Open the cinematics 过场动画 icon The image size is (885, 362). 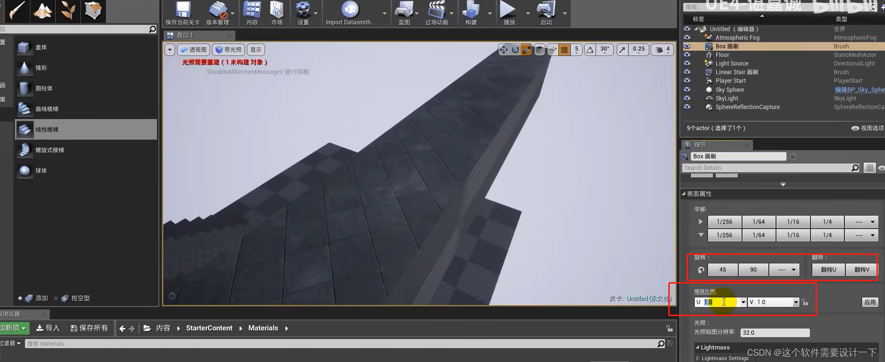pyautogui.click(x=436, y=13)
